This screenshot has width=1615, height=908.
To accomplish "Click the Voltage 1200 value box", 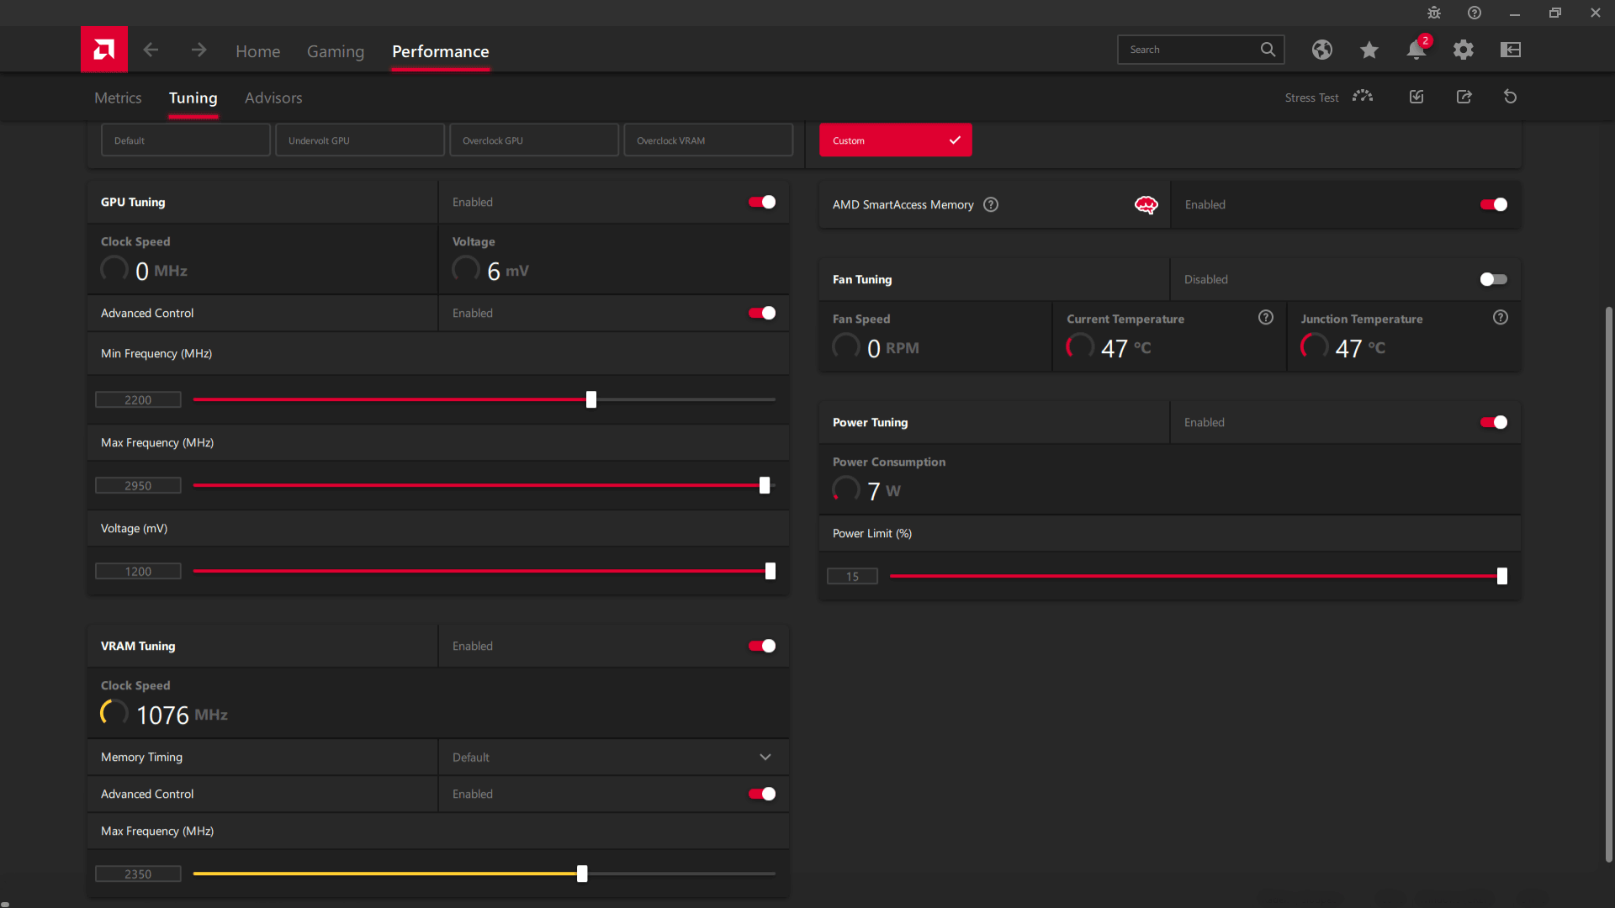I will (138, 571).
